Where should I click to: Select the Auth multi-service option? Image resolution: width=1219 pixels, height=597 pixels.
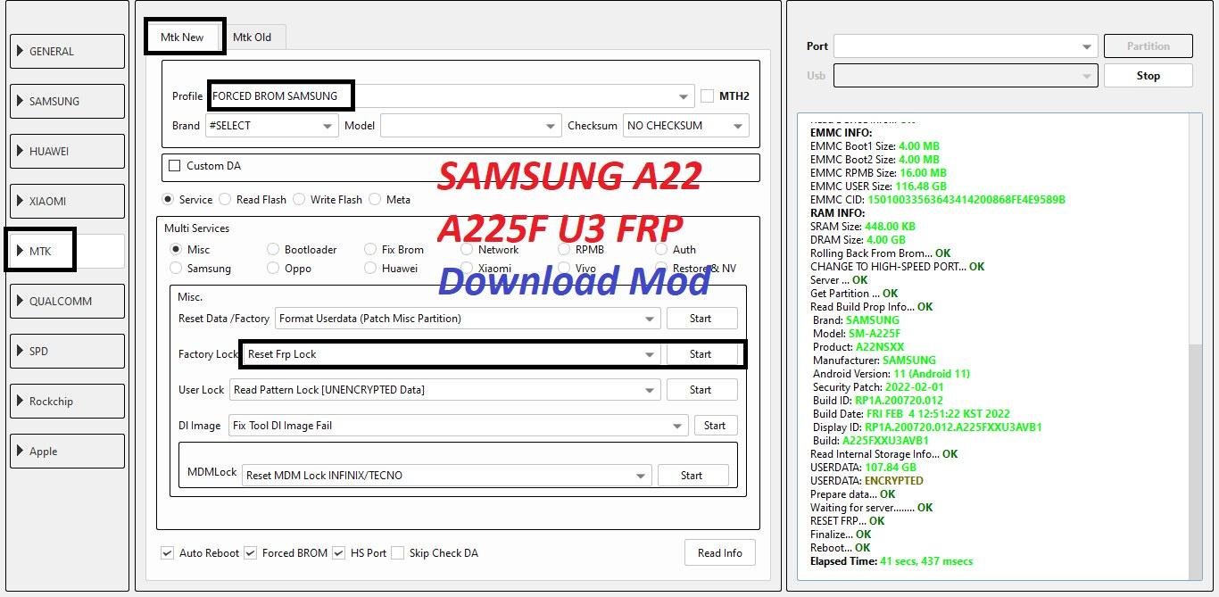point(661,249)
